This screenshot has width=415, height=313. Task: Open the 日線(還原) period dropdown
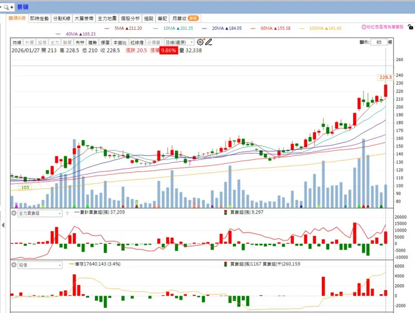click(x=179, y=43)
